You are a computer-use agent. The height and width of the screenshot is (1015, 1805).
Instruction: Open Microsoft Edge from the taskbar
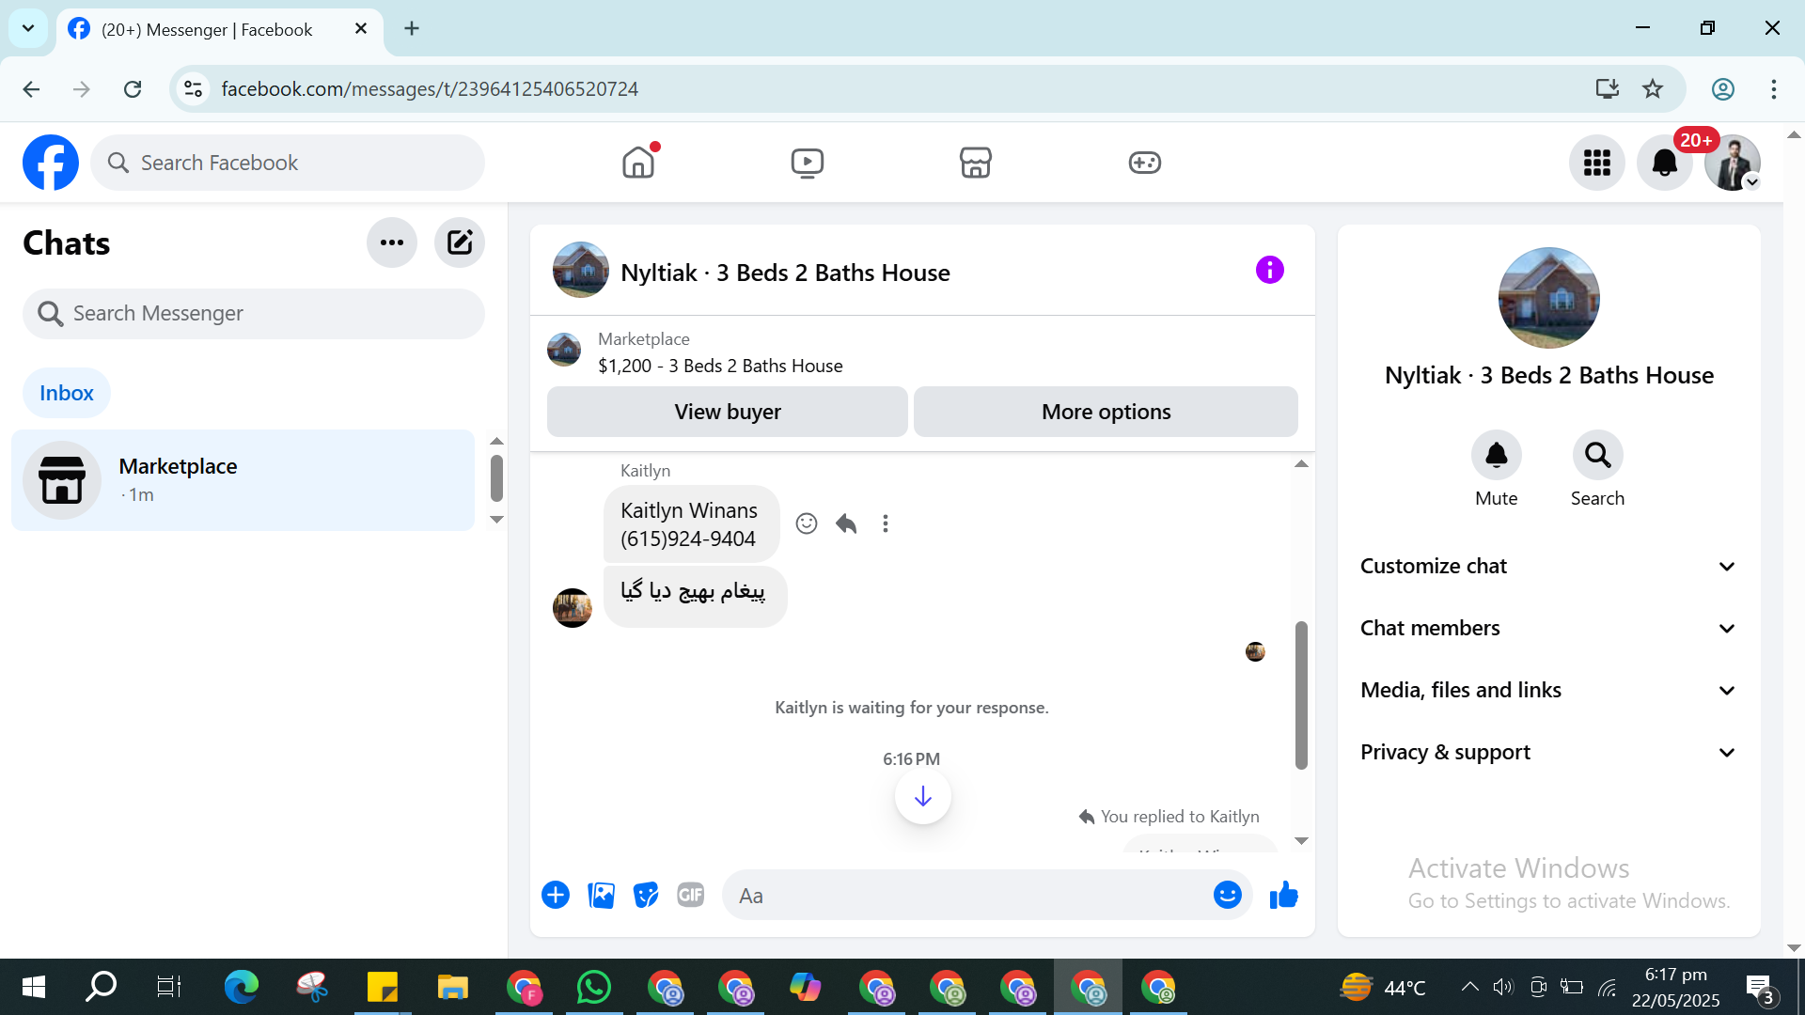(x=242, y=988)
